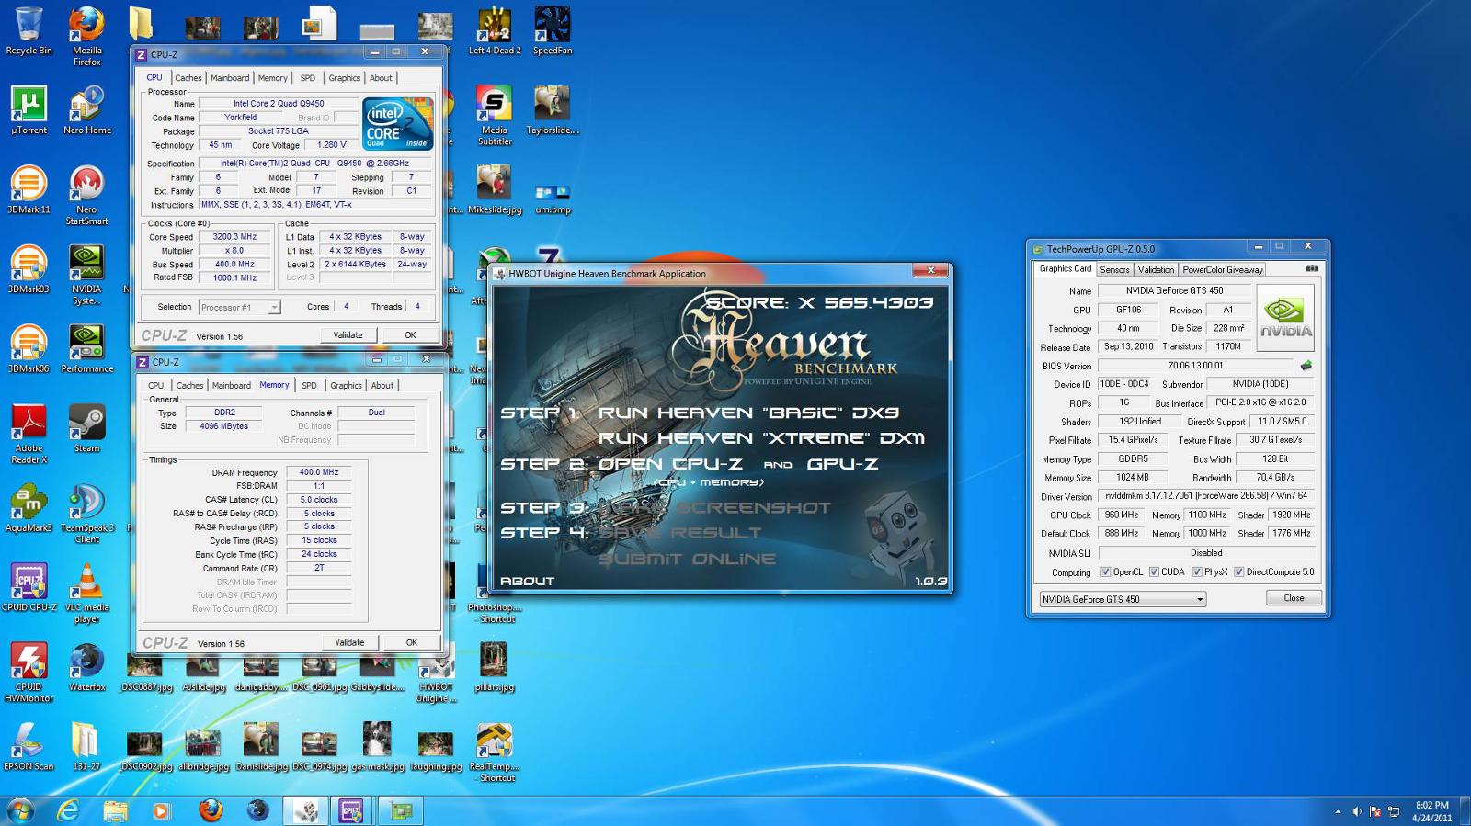Select the 3DMark03 desktop icon

point(29,269)
